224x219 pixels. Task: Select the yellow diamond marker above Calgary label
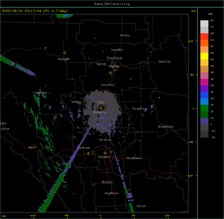[105, 153]
